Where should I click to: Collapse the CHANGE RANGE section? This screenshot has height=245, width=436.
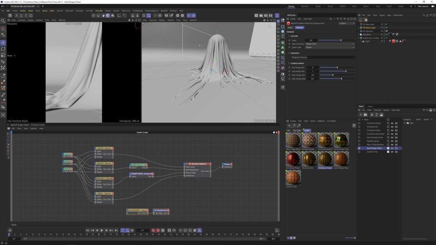pos(289,63)
